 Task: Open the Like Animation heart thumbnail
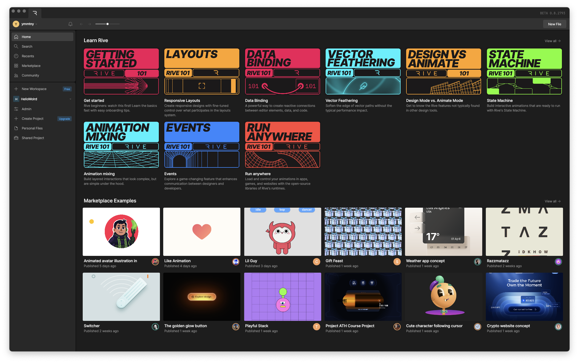[x=202, y=232]
